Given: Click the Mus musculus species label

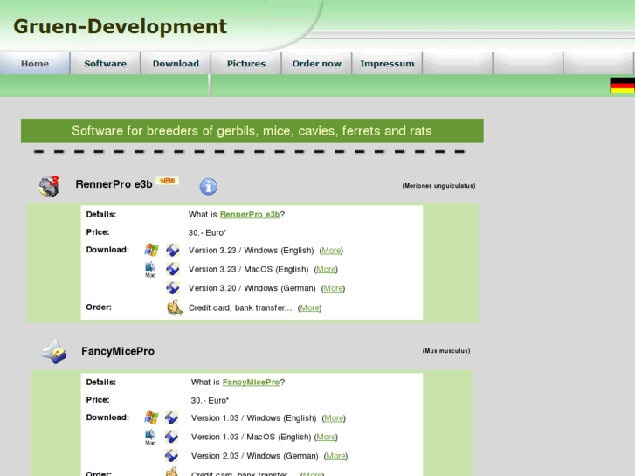Looking at the screenshot, I should coord(446,351).
